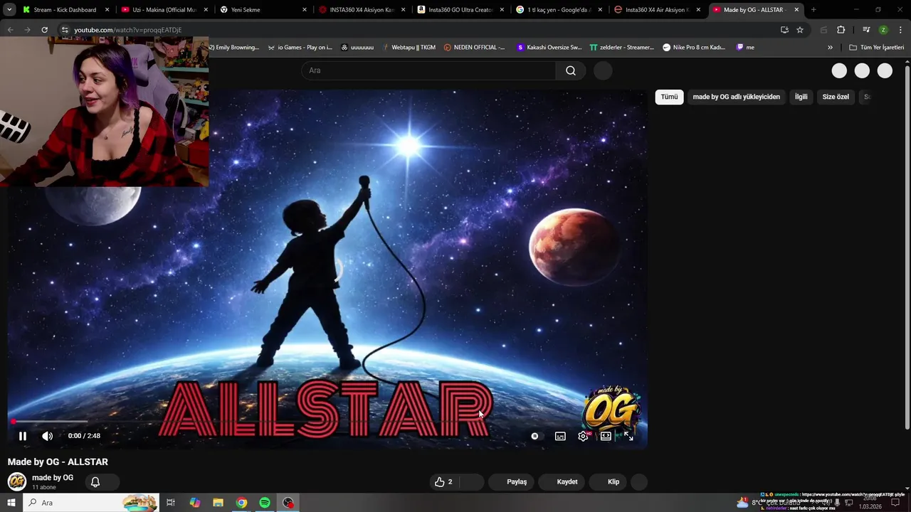Viewport: 911px width, 512px height.
Task: Pause the video with the player pause button
Action: pyautogui.click(x=23, y=436)
